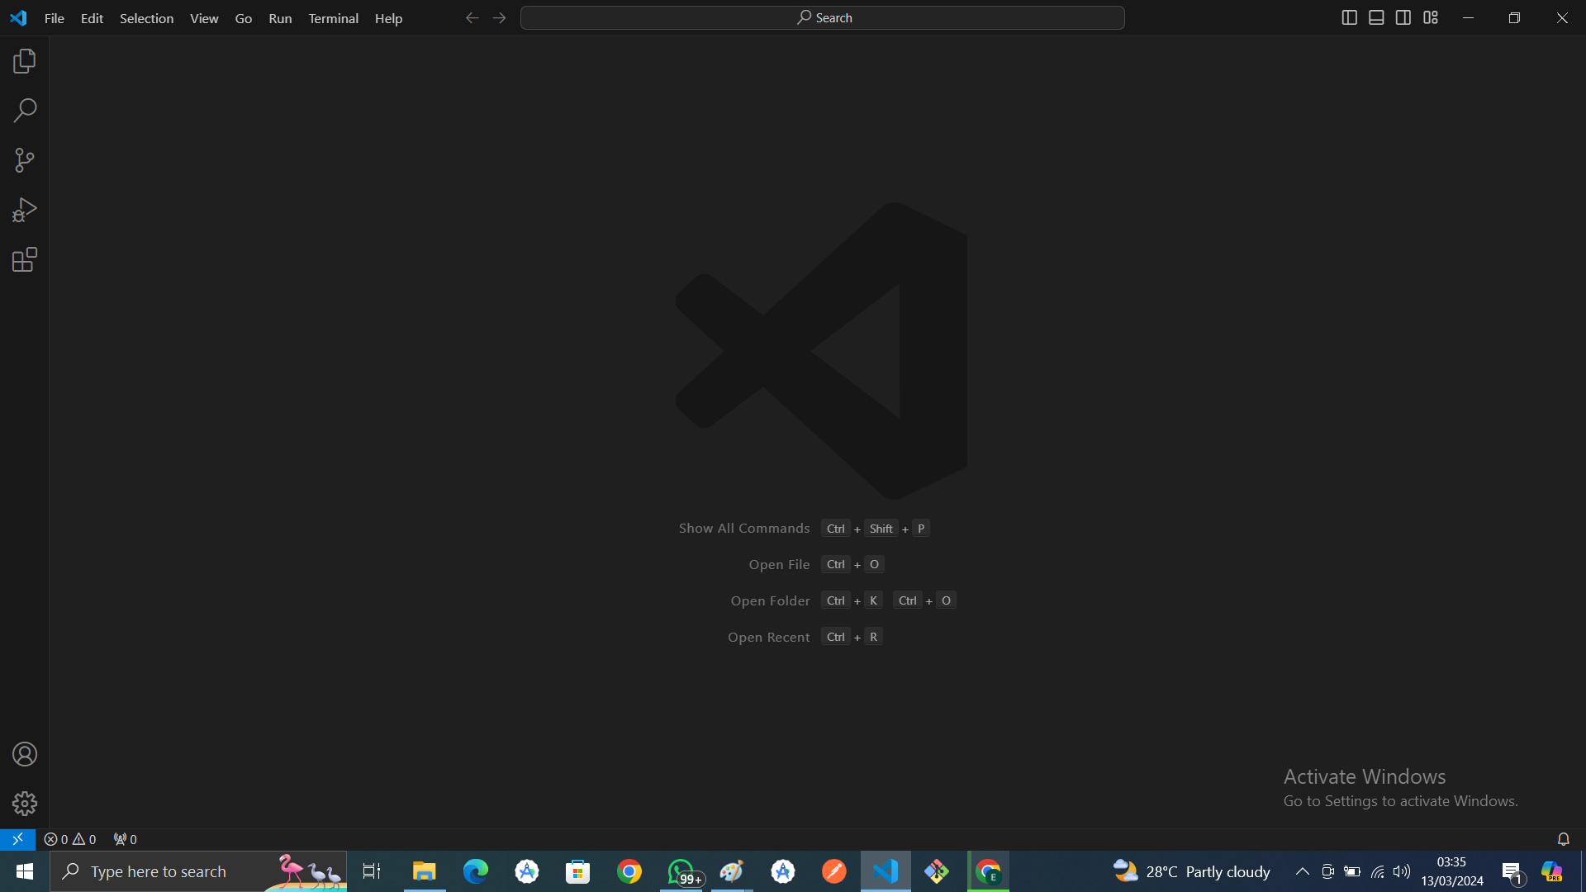This screenshot has width=1586, height=892.
Task: Open the Source Control view
Action: click(25, 160)
